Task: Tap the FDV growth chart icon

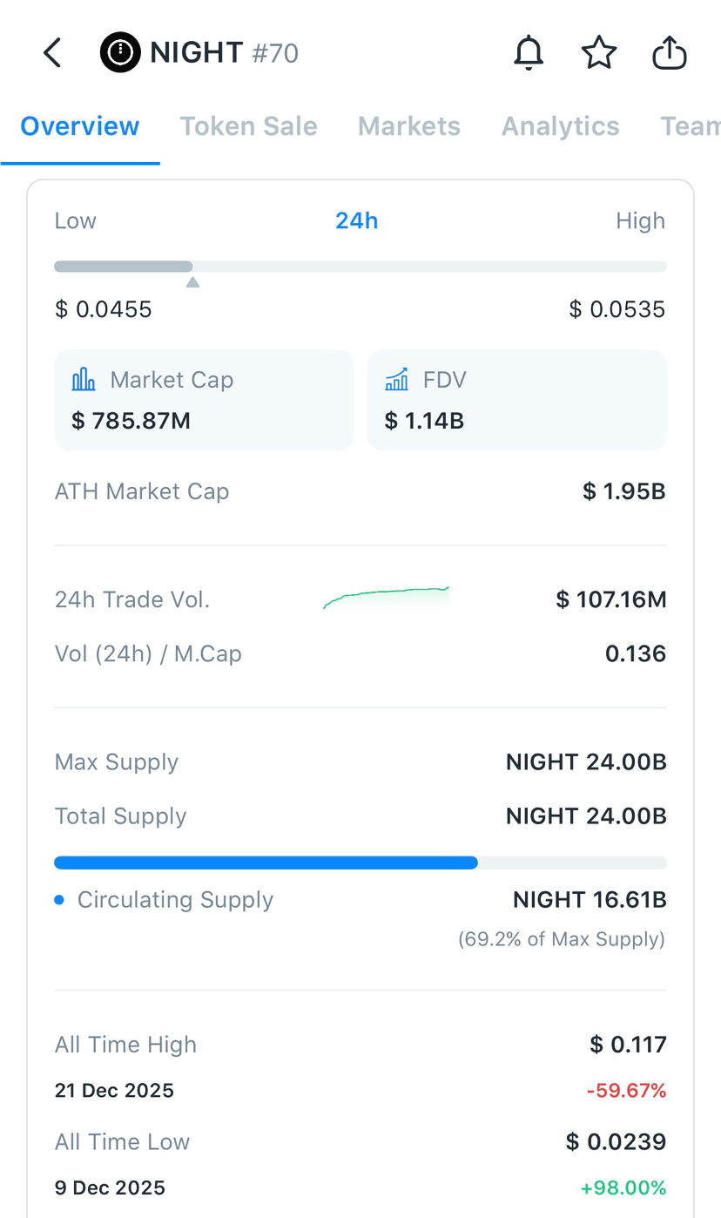Action: (396, 379)
